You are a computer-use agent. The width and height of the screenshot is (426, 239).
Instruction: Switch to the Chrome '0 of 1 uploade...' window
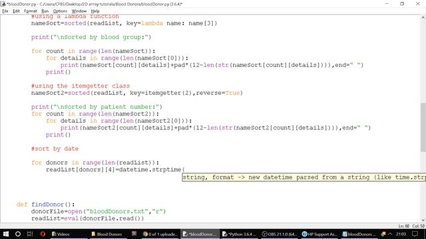[x=160, y=234]
